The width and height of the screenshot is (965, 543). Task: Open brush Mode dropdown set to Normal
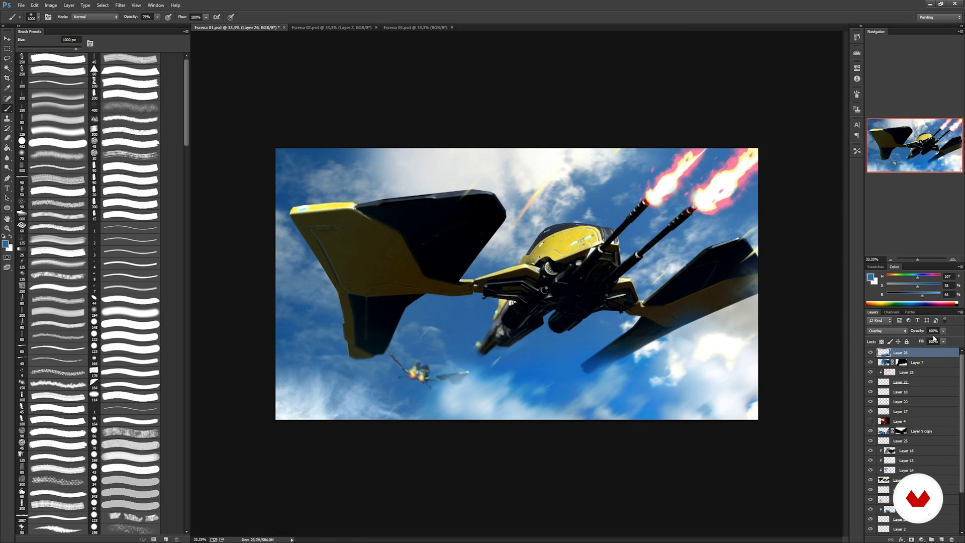click(x=95, y=17)
